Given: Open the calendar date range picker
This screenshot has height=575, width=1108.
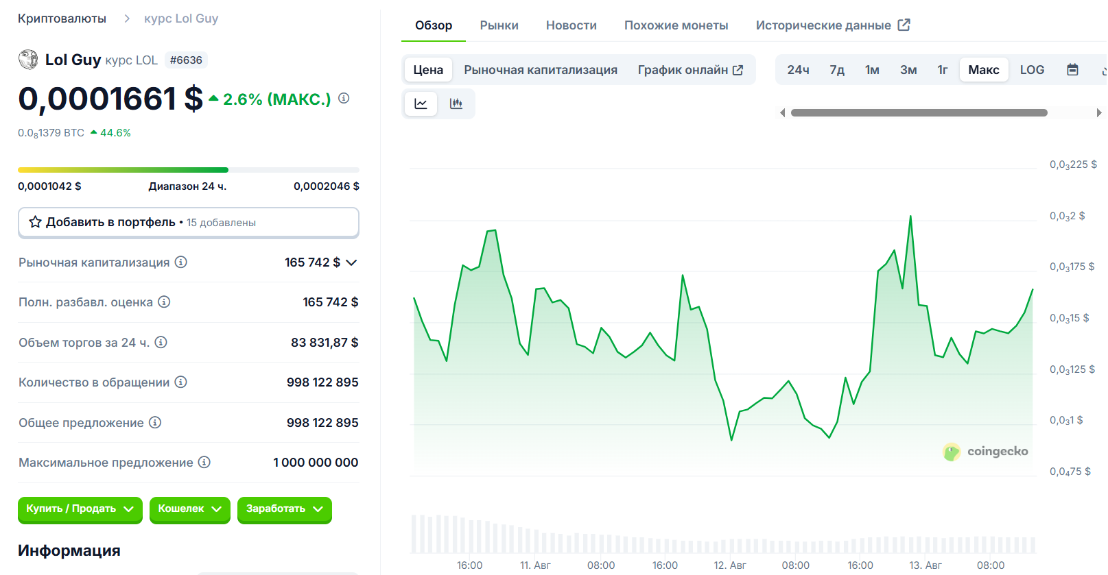Looking at the screenshot, I should pos(1073,69).
